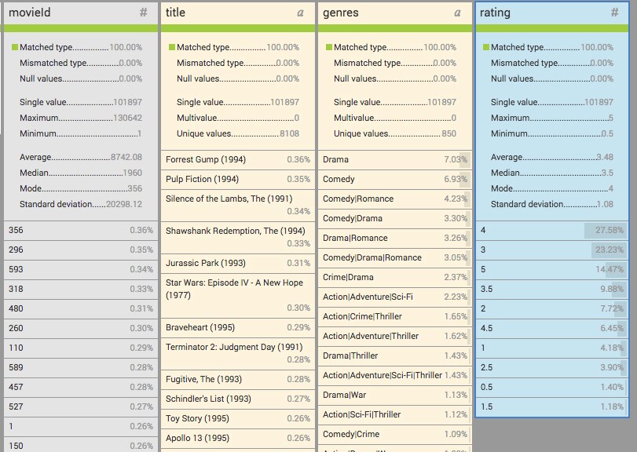
Task: Click the number type icon on movieId column
Action: click(x=143, y=13)
